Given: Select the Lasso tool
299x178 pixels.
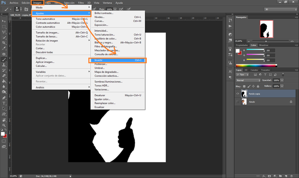Looking at the screenshot, I should (4, 32).
